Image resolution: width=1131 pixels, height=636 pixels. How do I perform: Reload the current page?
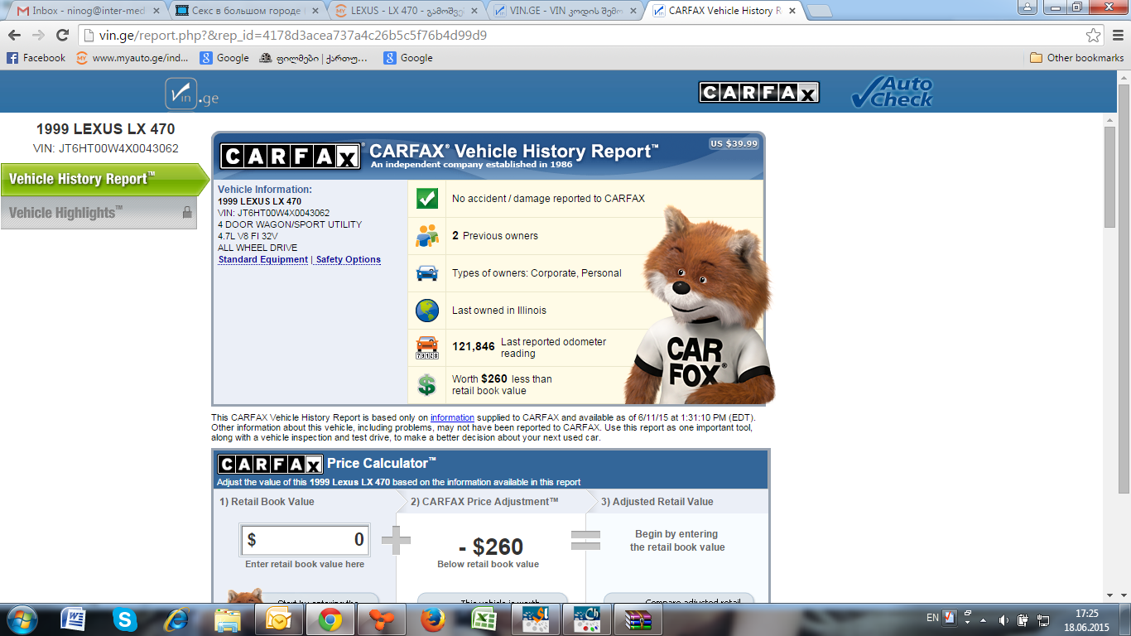pyautogui.click(x=62, y=36)
